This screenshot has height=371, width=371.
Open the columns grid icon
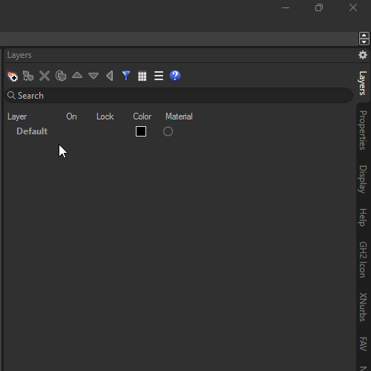click(142, 76)
